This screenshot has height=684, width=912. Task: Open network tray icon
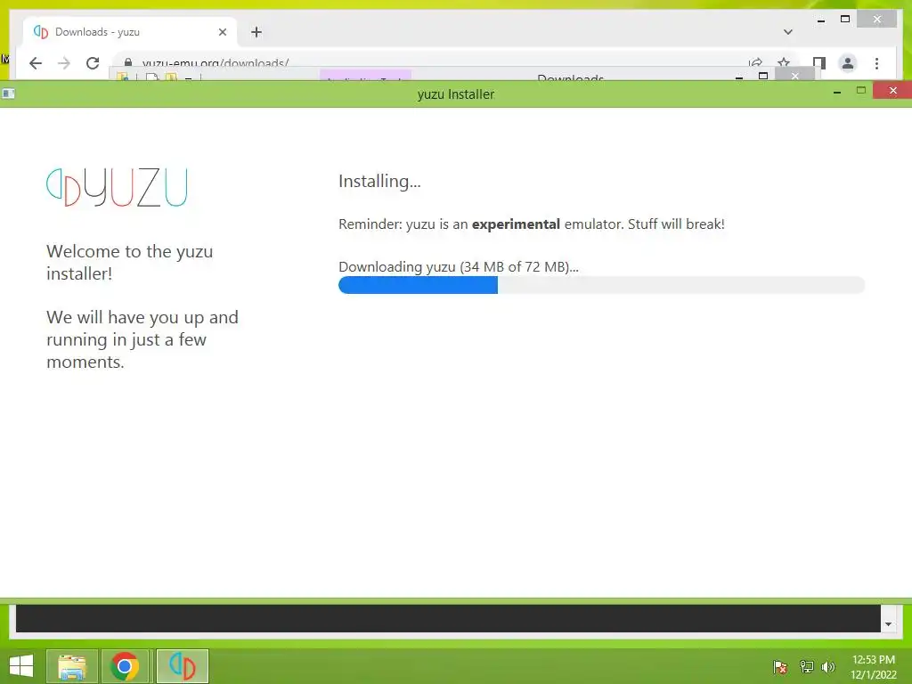pos(806,666)
